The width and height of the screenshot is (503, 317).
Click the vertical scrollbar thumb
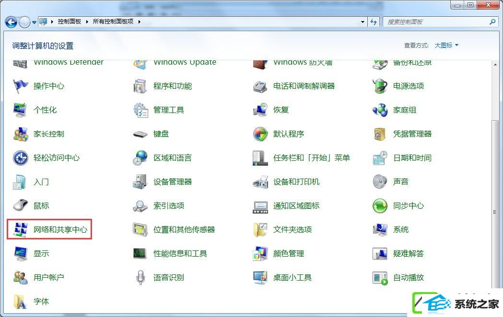click(x=495, y=212)
